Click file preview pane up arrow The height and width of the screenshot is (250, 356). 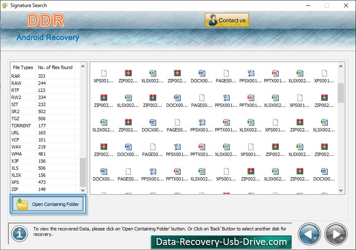click(341, 67)
